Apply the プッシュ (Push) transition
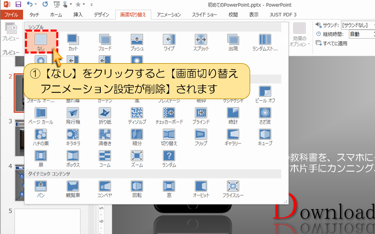 pyautogui.click(x=137, y=42)
